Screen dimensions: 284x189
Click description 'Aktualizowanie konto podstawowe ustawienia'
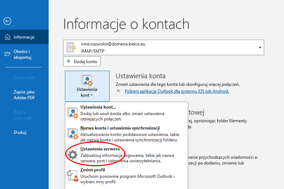click(x=124, y=135)
